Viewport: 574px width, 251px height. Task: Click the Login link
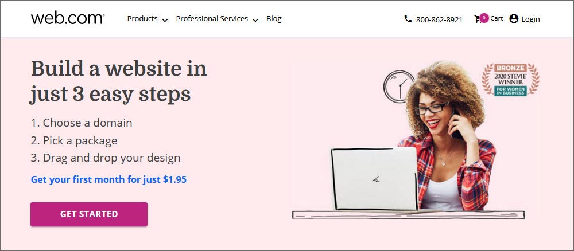point(530,19)
